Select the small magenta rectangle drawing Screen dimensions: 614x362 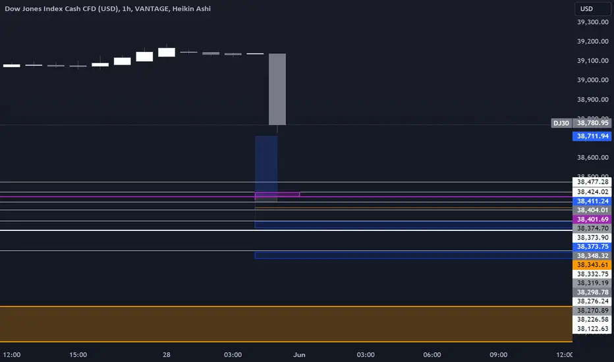point(277,194)
